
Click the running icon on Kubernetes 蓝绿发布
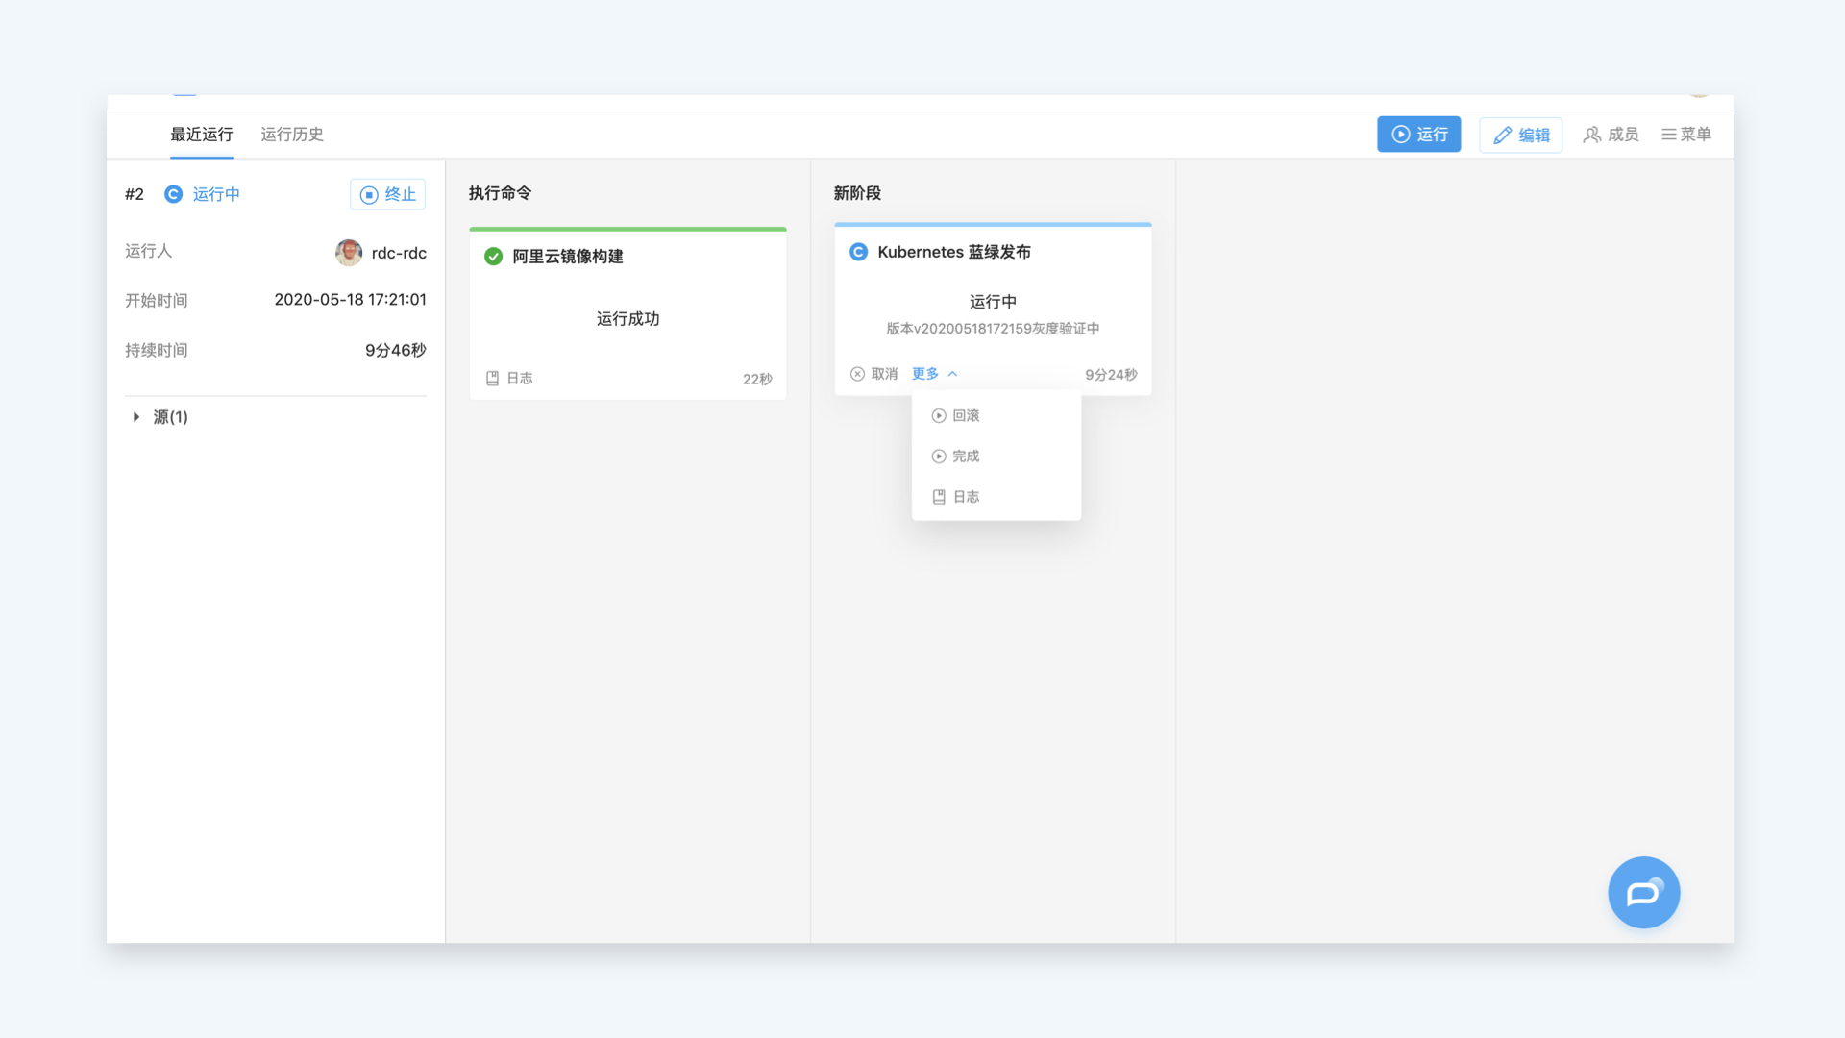click(x=858, y=252)
